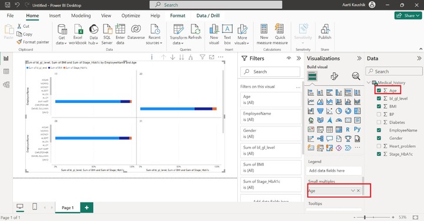Viewport: 424px width, 221px height.
Task: Uncheck the Age field checkbox
Action: pos(379,91)
